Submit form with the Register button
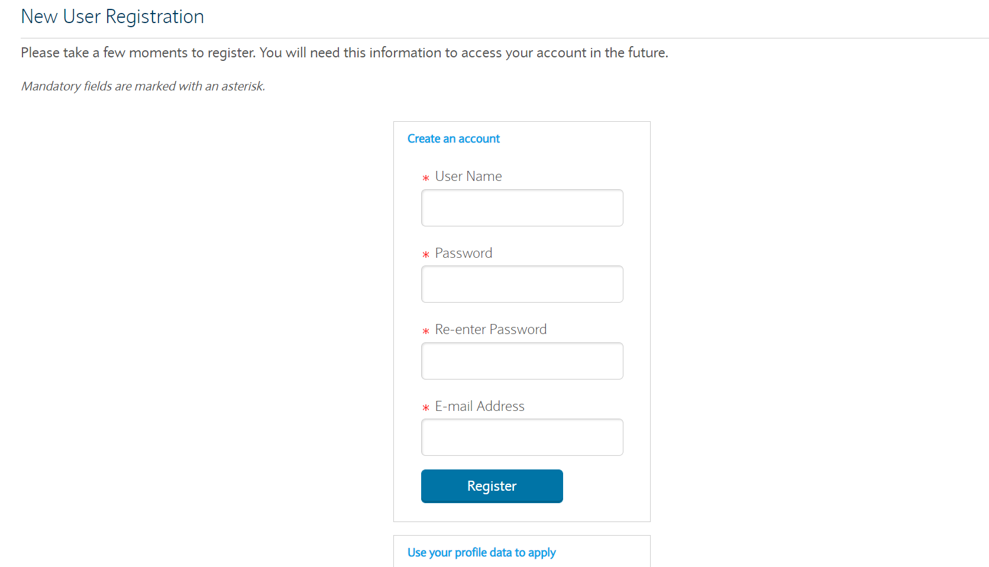Image resolution: width=989 pixels, height=567 pixels. [492, 486]
